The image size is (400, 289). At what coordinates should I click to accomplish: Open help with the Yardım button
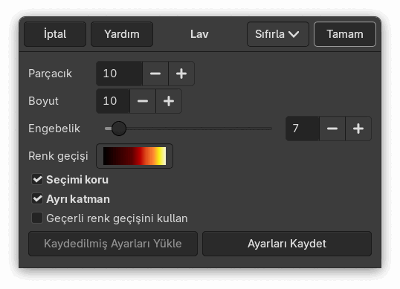click(x=122, y=34)
